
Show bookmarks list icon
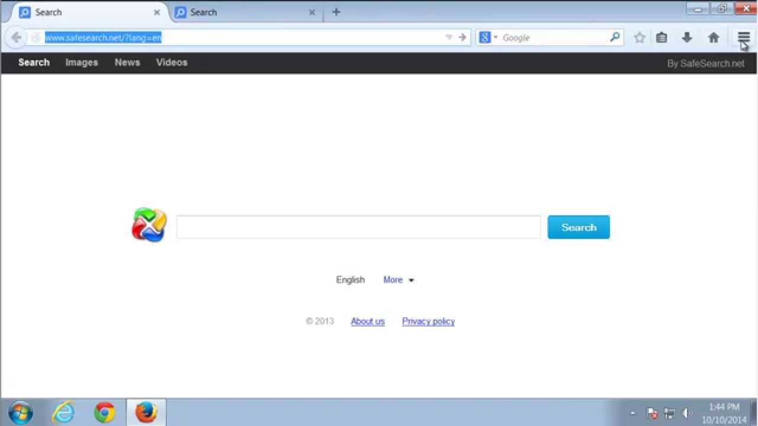(x=661, y=37)
